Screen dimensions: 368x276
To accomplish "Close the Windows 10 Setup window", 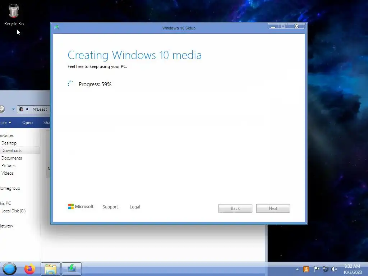I will tap(296, 26).
